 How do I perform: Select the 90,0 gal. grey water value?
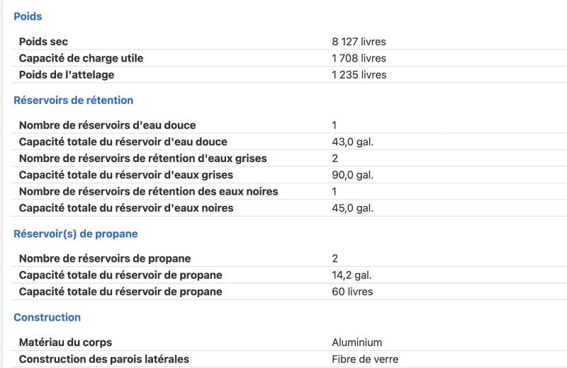[x=352, y=175]
